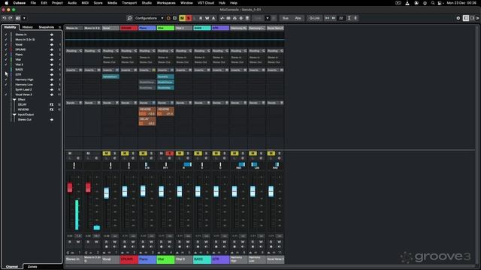Click the DRUMS channel name label at the bottom
This screenshot has height=270, width=481.
pos(129,259)
